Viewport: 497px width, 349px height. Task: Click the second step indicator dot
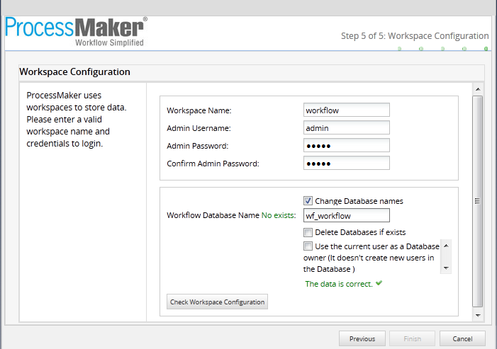421,49
